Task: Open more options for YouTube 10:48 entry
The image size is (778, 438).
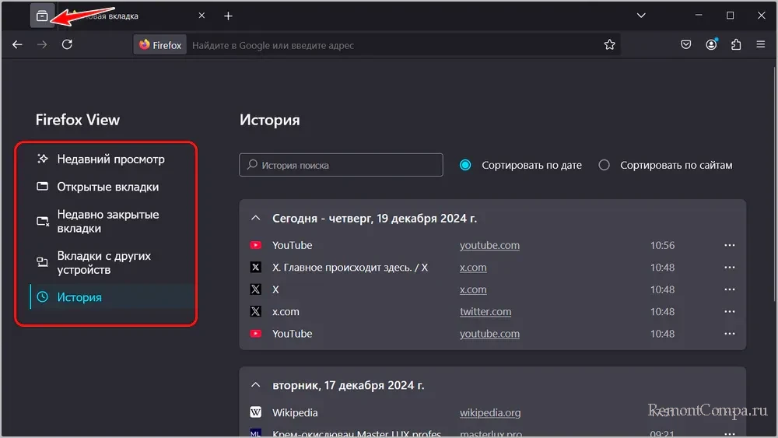Action: coord(730,334)
